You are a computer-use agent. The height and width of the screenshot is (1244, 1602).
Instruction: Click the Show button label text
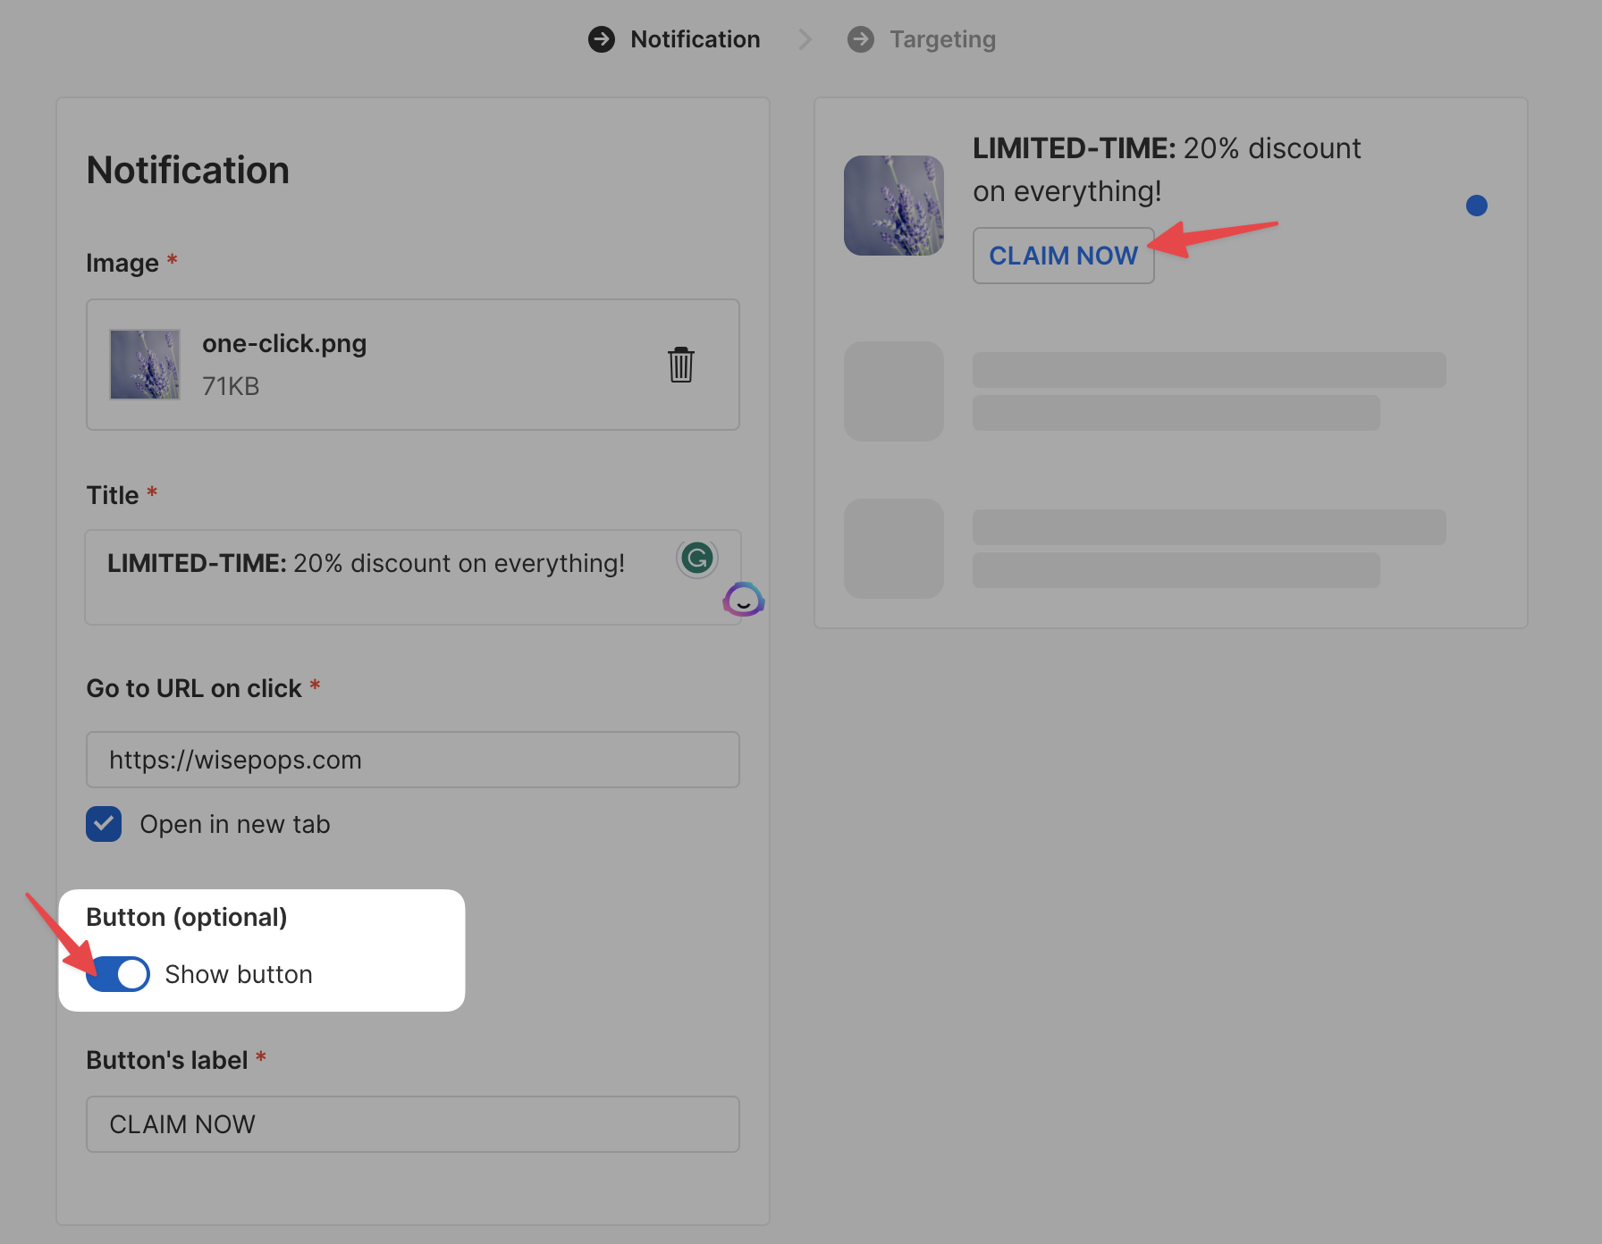click(x=239, y=974)
